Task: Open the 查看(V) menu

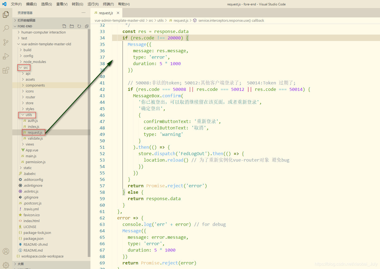Action: (62, 4)
